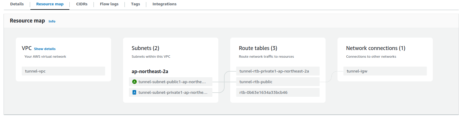
Task: Select the tunnel-vpc resource
Action: [63, 71]
